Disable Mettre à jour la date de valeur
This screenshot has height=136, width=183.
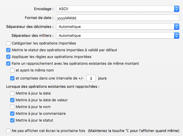(12, 100)
